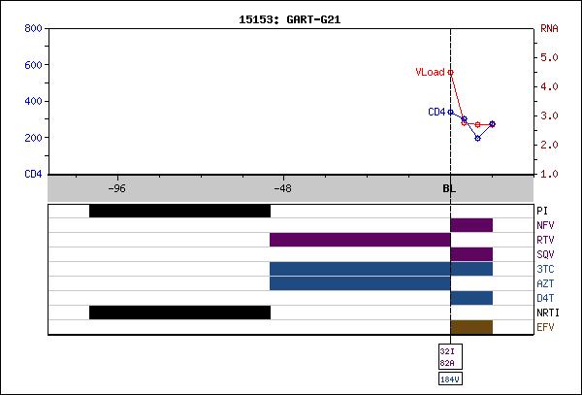The width and height of the screenshot is (582, 395).
Task: Select the AZT row label
Action: (x=545, y=284)
